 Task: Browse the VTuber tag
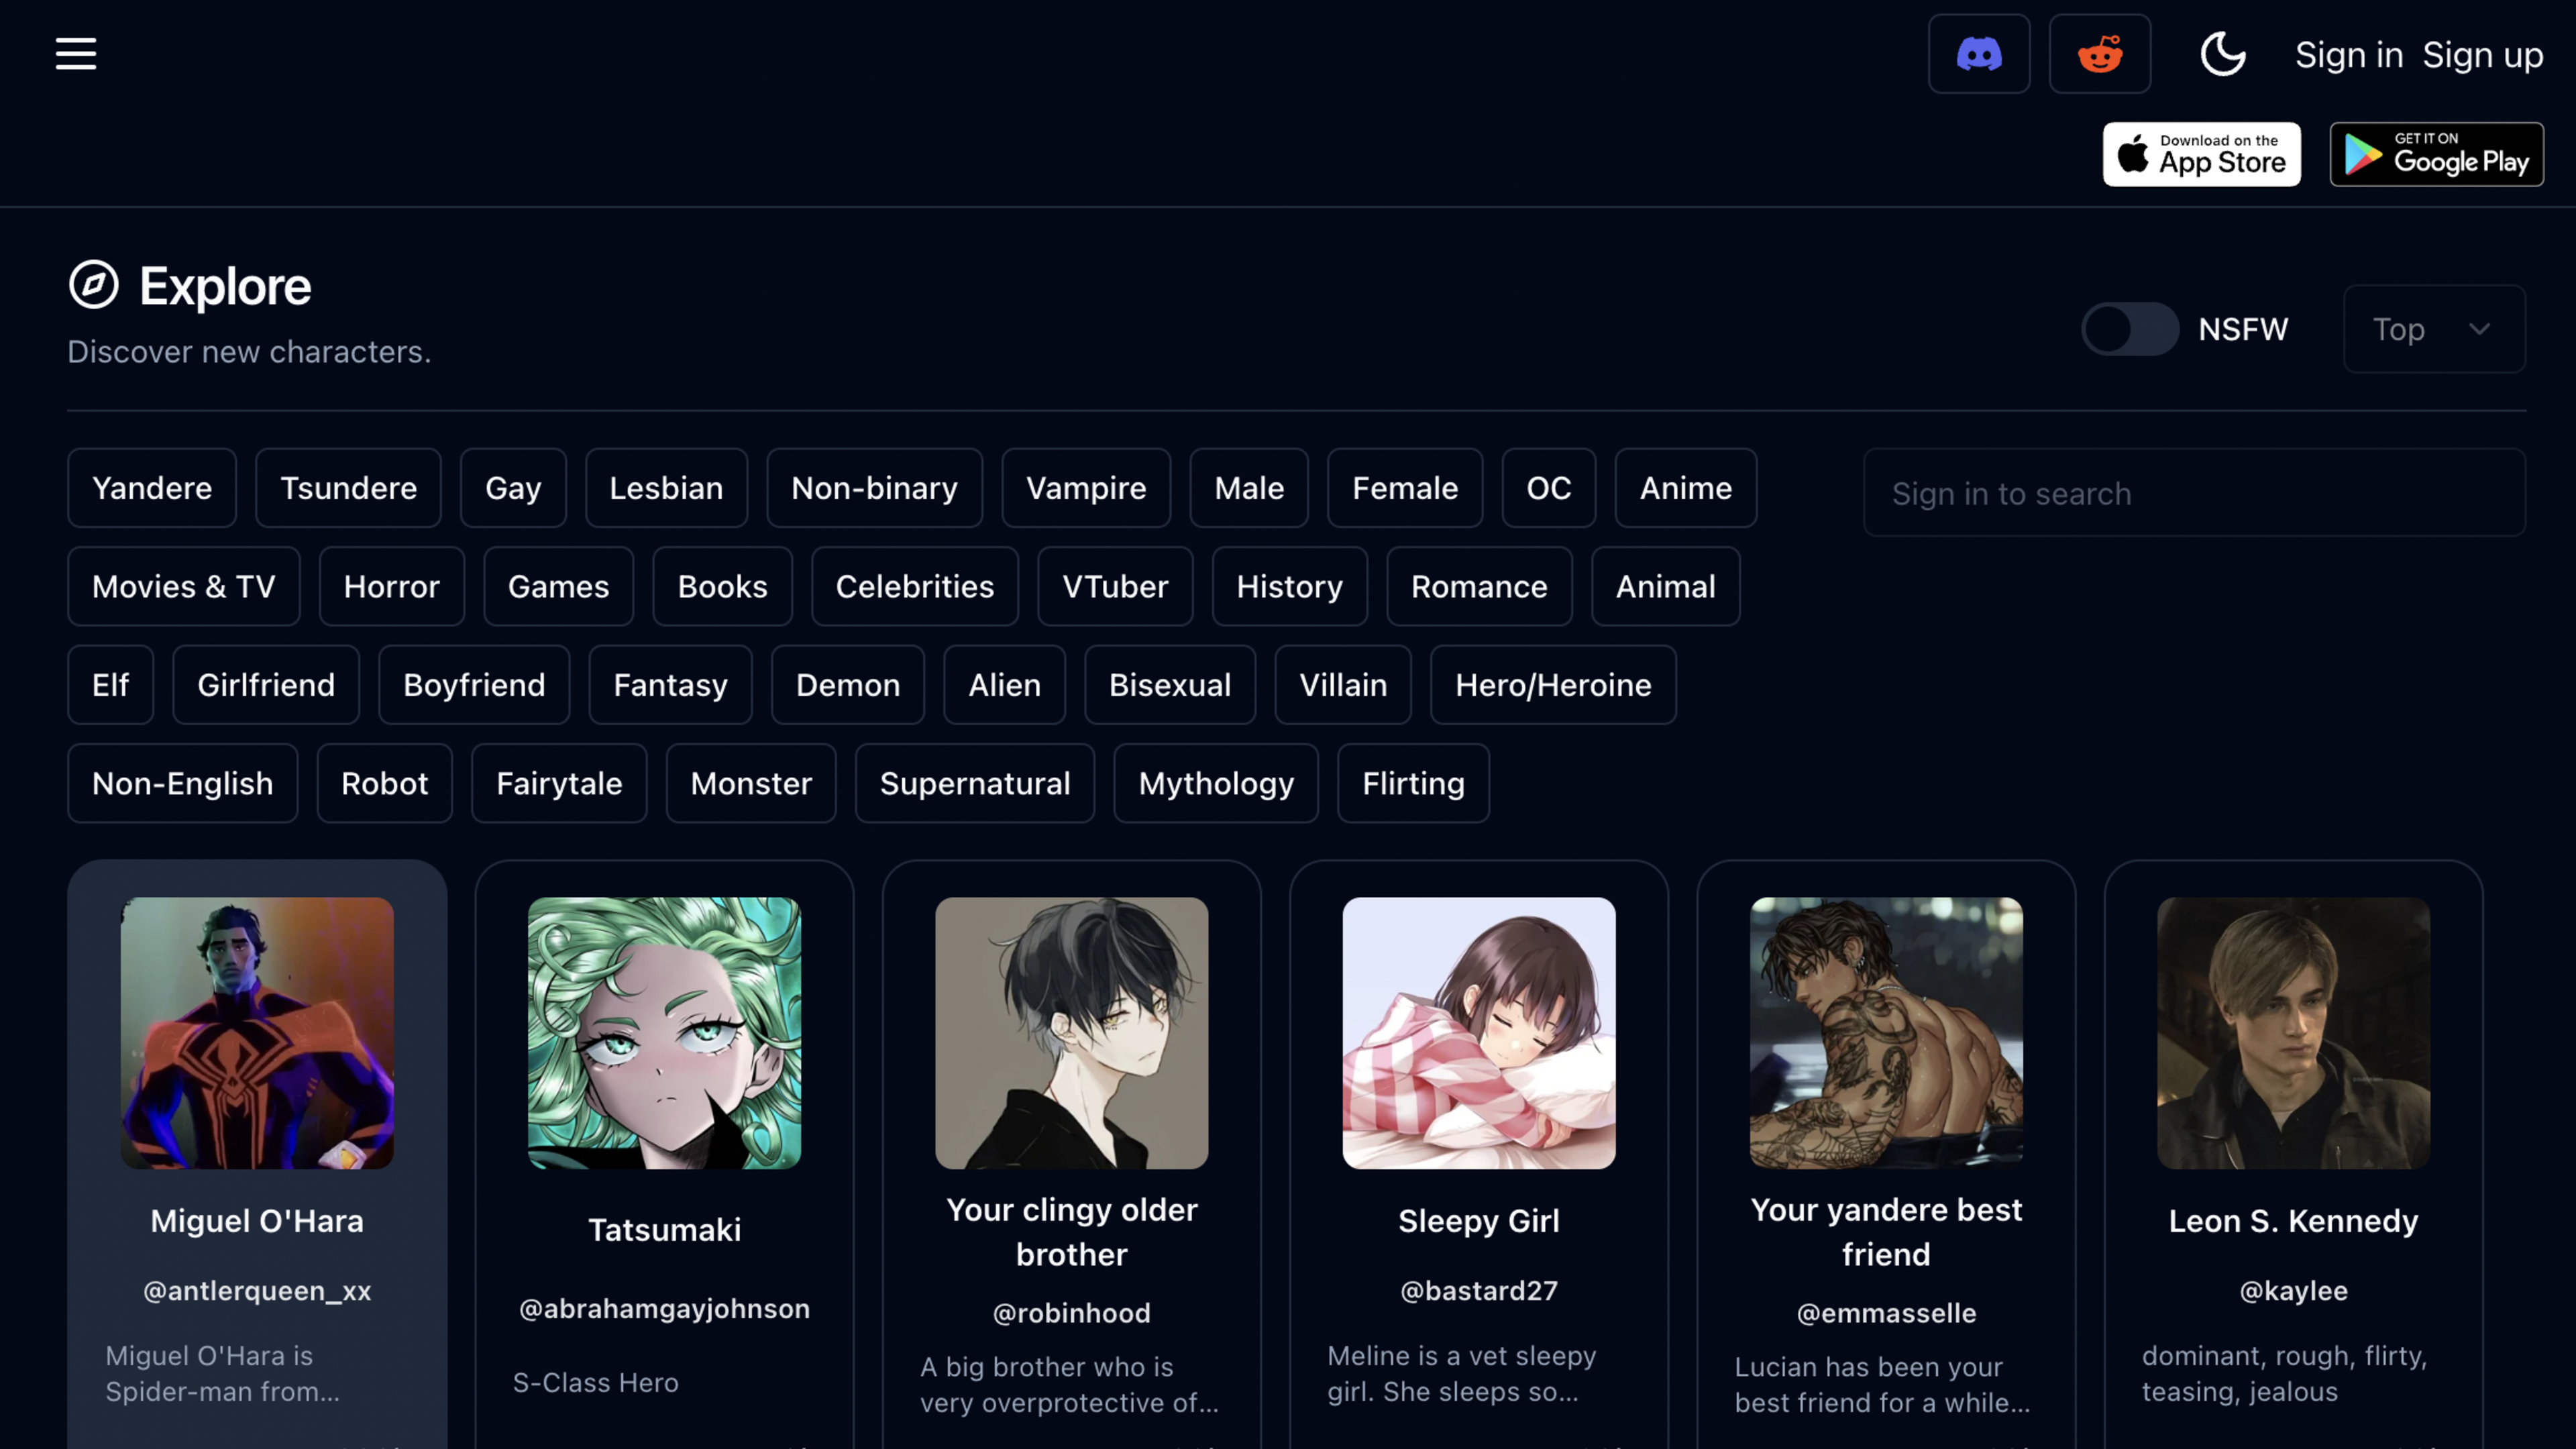(x=1115, y=586)
